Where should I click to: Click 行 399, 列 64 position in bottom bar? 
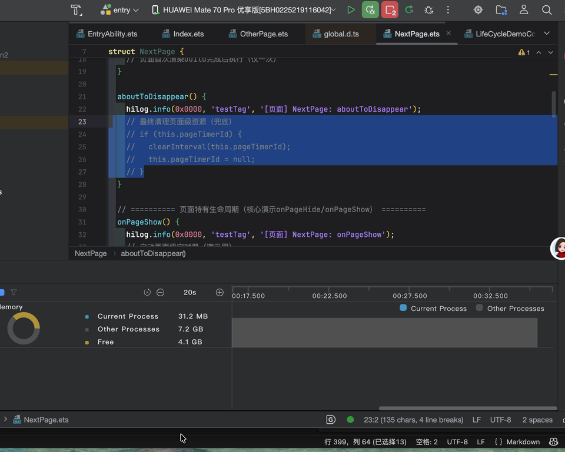tap(365, 441)
